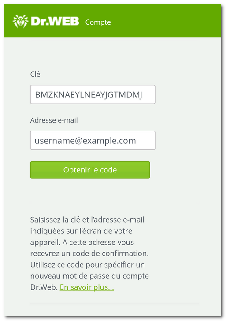This screenshot has width=226, height=321.
Task: Focus the Clé key input field
Action: click(93, 94)
